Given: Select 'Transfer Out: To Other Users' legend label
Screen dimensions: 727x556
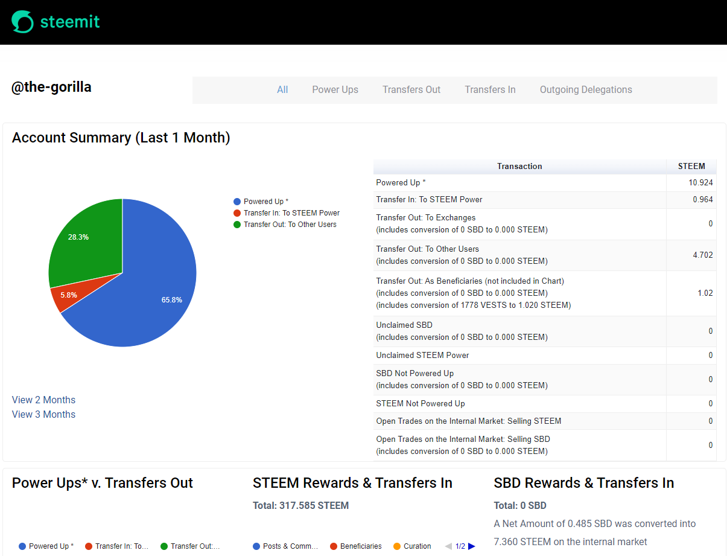Looking at the screenshot, I should (290, 225).
